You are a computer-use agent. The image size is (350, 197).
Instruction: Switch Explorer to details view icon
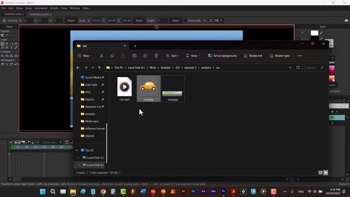[x=320, y=173]
